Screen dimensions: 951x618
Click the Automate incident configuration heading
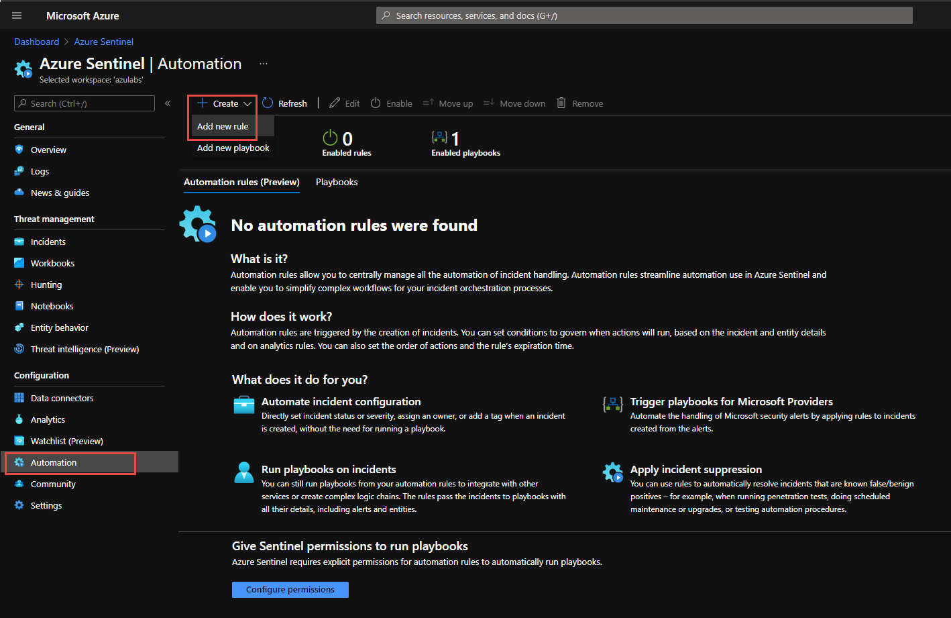click(341, 401)
